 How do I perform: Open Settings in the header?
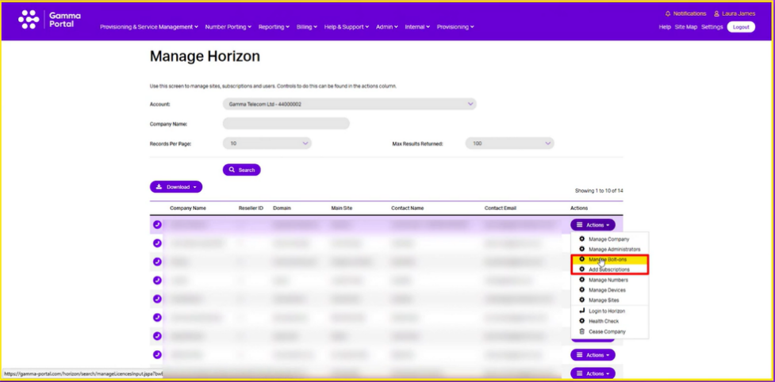point(712,27)
